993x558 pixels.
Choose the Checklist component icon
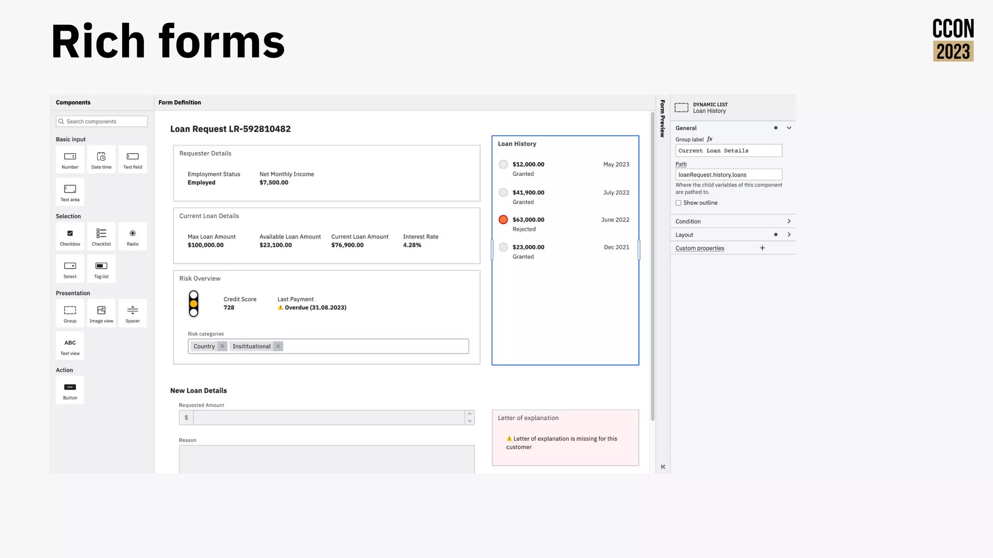(101, 233)
